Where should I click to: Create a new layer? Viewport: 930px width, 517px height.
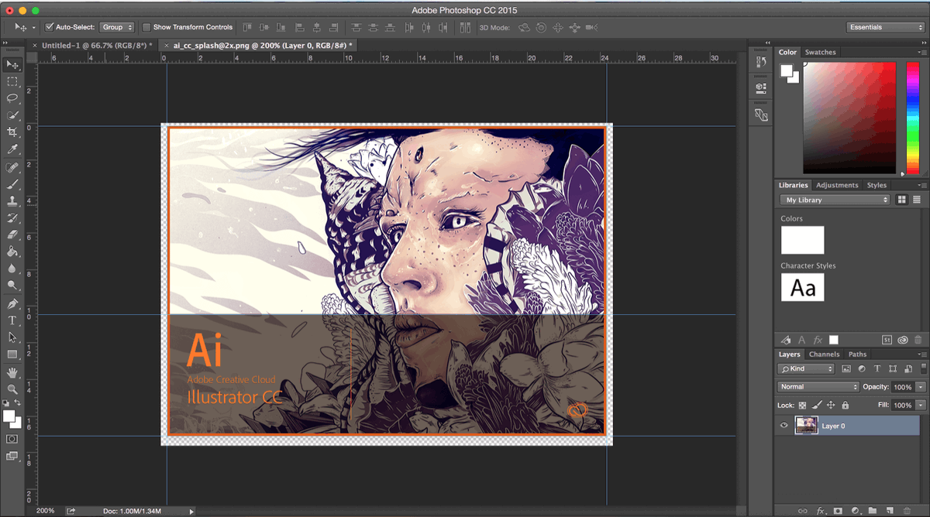pos(890,511)
